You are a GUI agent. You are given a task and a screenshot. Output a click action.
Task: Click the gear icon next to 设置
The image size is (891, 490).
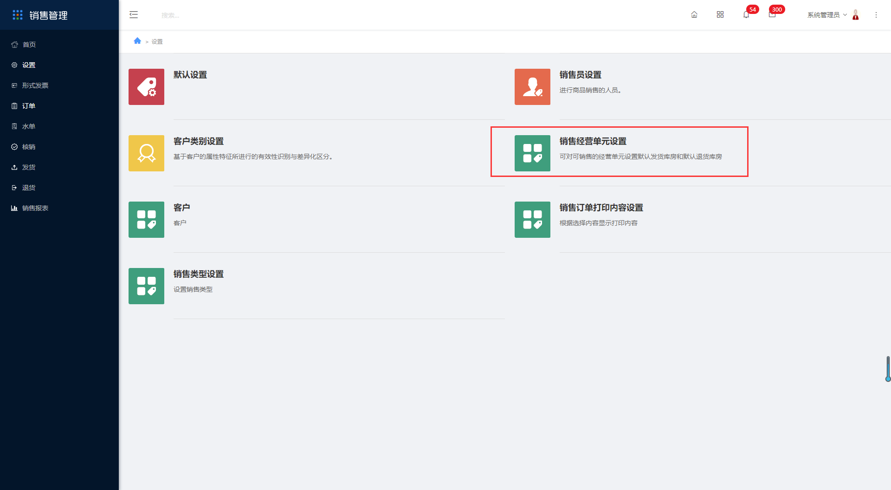[14, 65]
